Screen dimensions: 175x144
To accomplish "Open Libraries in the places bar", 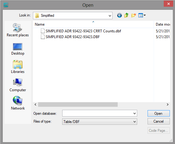I will (18, 67).
